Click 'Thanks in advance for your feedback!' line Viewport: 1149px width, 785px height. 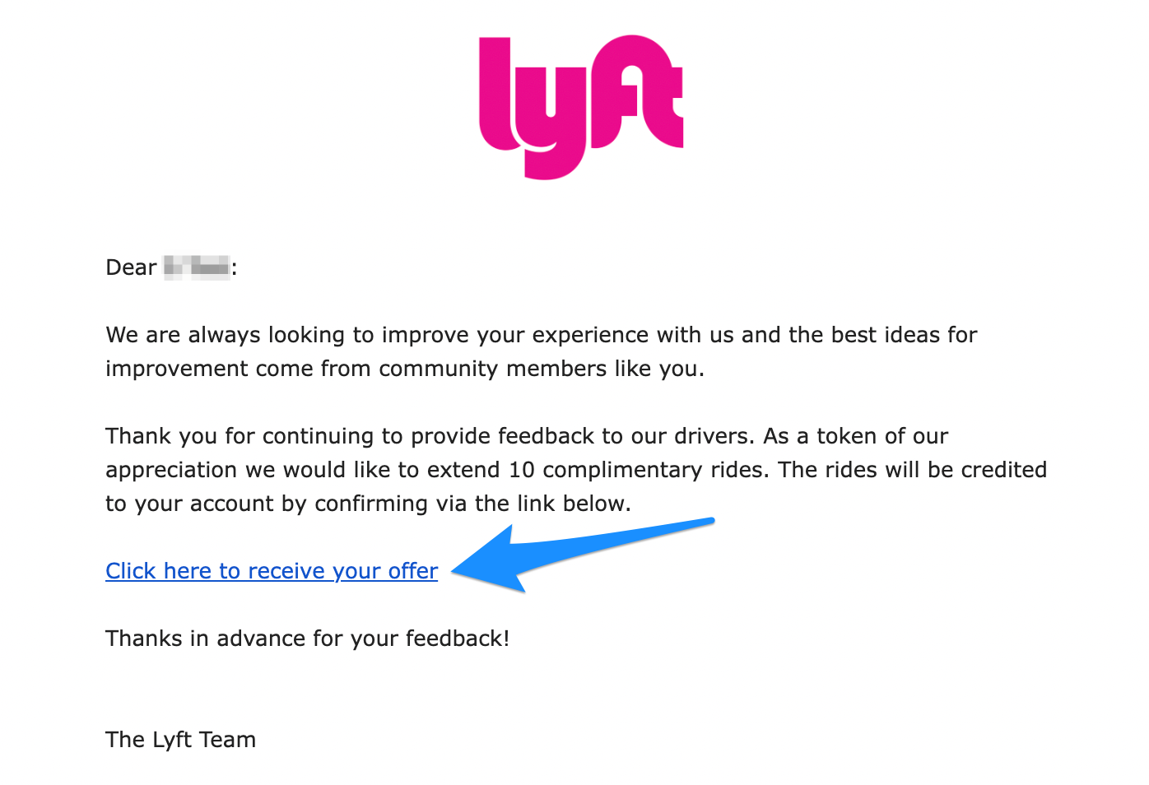click(x=308, y=639)
